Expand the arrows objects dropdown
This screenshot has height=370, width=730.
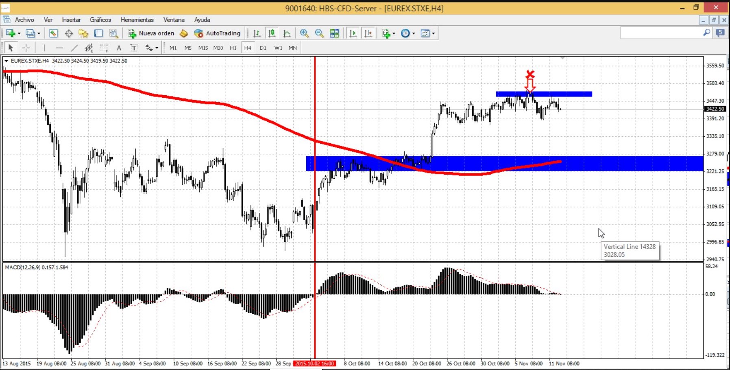coord(157,48)
